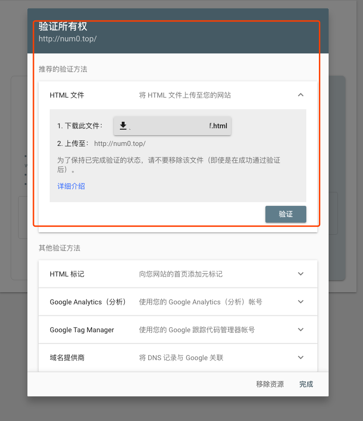Collapse the HTML 文件 section
The width and height of the screenshot is (363, 421).
[x=301, y=95]
